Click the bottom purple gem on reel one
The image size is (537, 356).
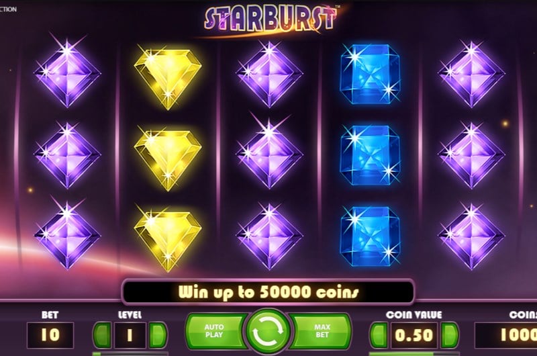pos(67,234)
